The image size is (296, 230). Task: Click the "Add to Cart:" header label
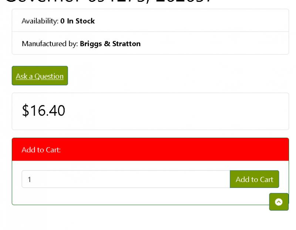pos(41,150)
